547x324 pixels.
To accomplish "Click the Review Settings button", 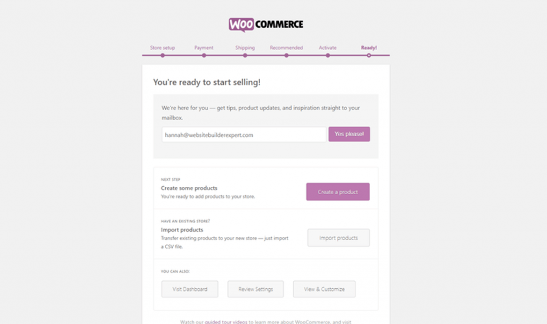I will point(255,289).
